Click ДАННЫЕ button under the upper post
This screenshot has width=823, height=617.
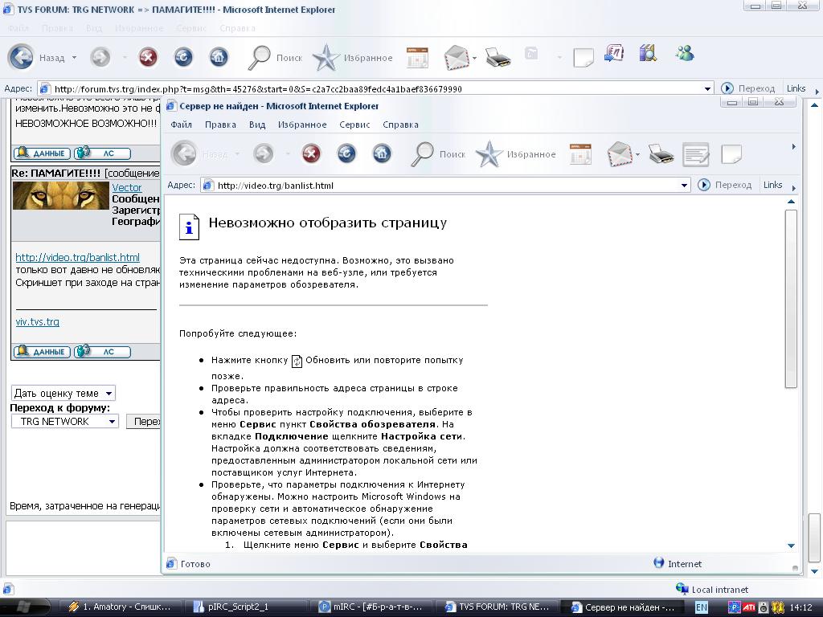[x=42, y=153]
